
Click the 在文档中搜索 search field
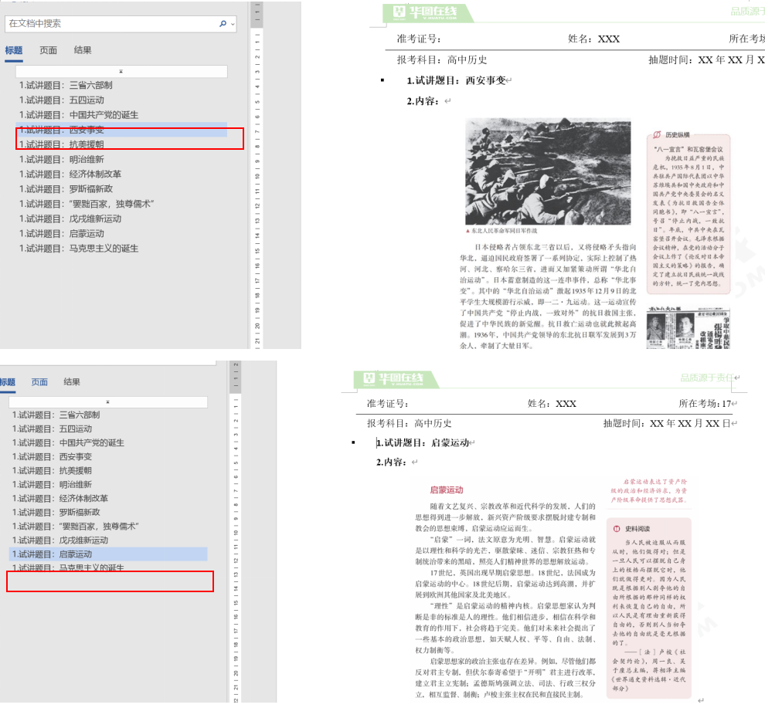(x=108, y=24)
